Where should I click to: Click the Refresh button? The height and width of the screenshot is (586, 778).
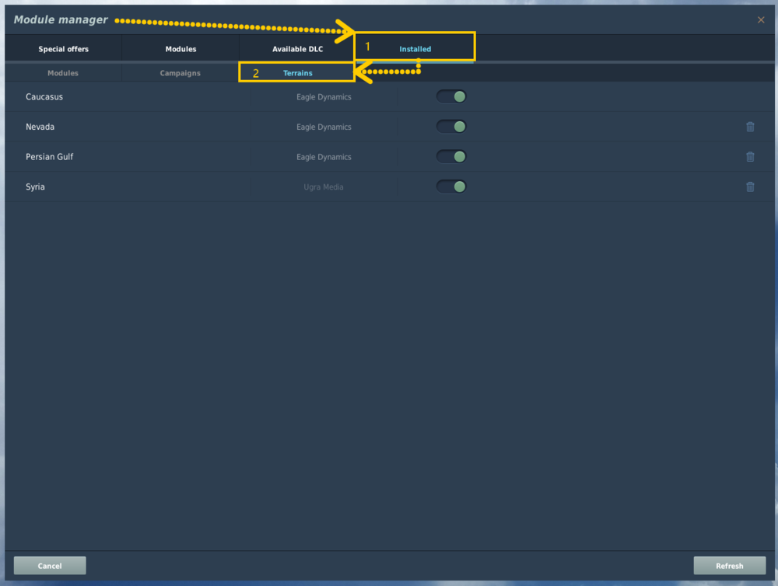pos(730,566)
